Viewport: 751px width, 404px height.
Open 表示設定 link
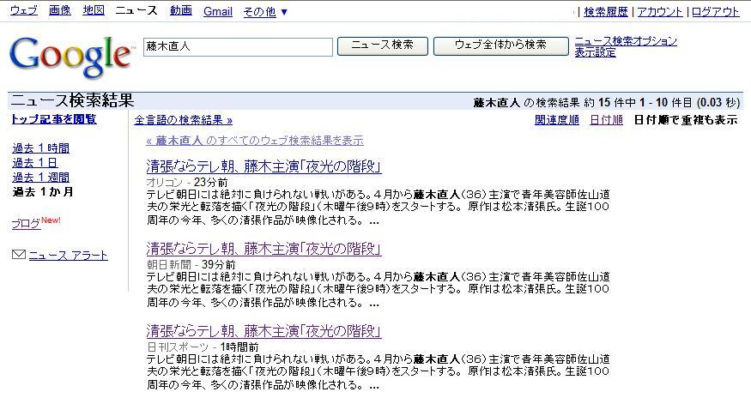tap(596, 52)
